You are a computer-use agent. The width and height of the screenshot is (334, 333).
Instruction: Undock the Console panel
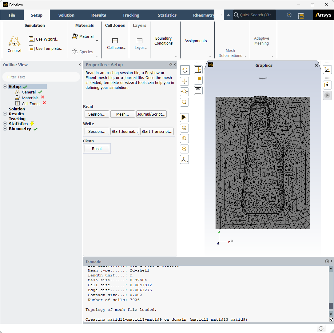(x=327, y=261)
